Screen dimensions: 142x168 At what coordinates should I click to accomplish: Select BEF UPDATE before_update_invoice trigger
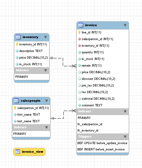coord(103,143)
